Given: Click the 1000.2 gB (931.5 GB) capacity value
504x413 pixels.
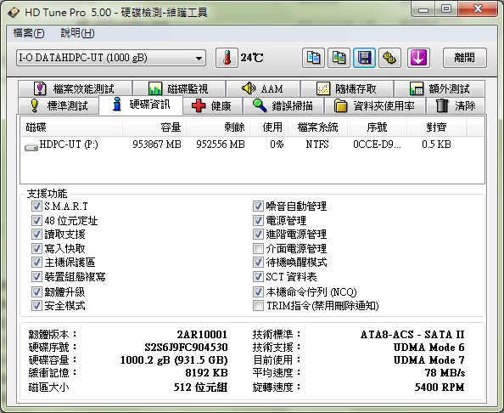Looking at the screenshot, I should [174, 359].
